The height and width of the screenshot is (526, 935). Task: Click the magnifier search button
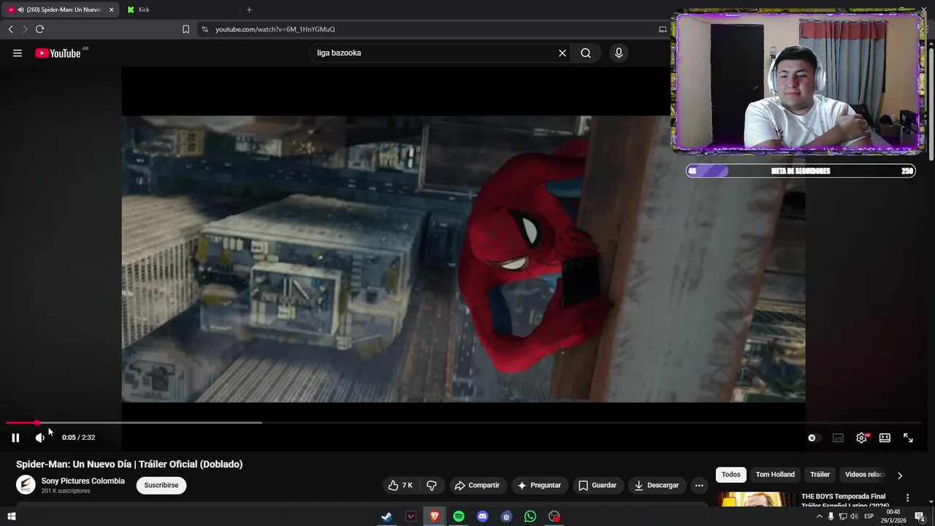(x=586, y=53)
